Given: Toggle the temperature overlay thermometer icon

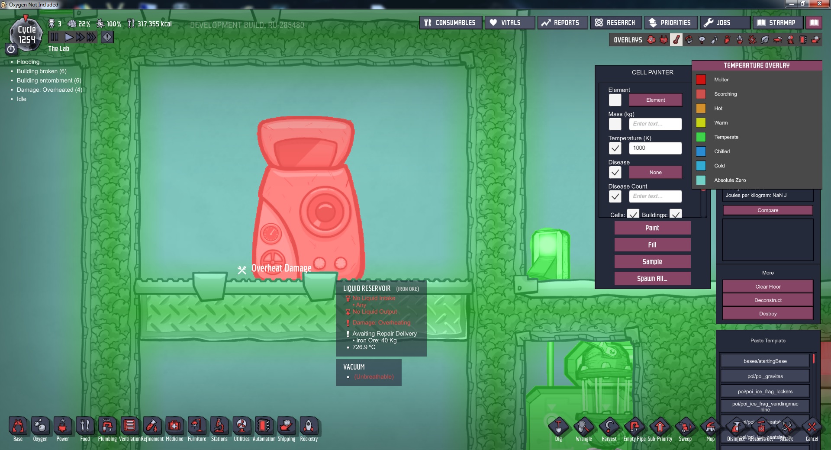Looking at the screenshot, I should point(676,40).
